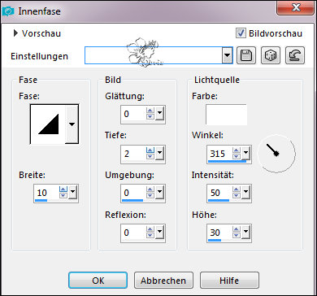Viewport: 317px width, 296px height.
Task: Open the Intensität slider dropdown arrow
Action: pyautogui.click(x=245, y=193)
